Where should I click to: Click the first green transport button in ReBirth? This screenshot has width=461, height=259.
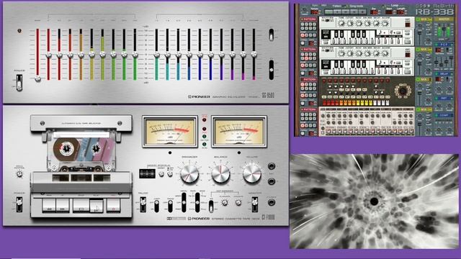click(328, 12)
